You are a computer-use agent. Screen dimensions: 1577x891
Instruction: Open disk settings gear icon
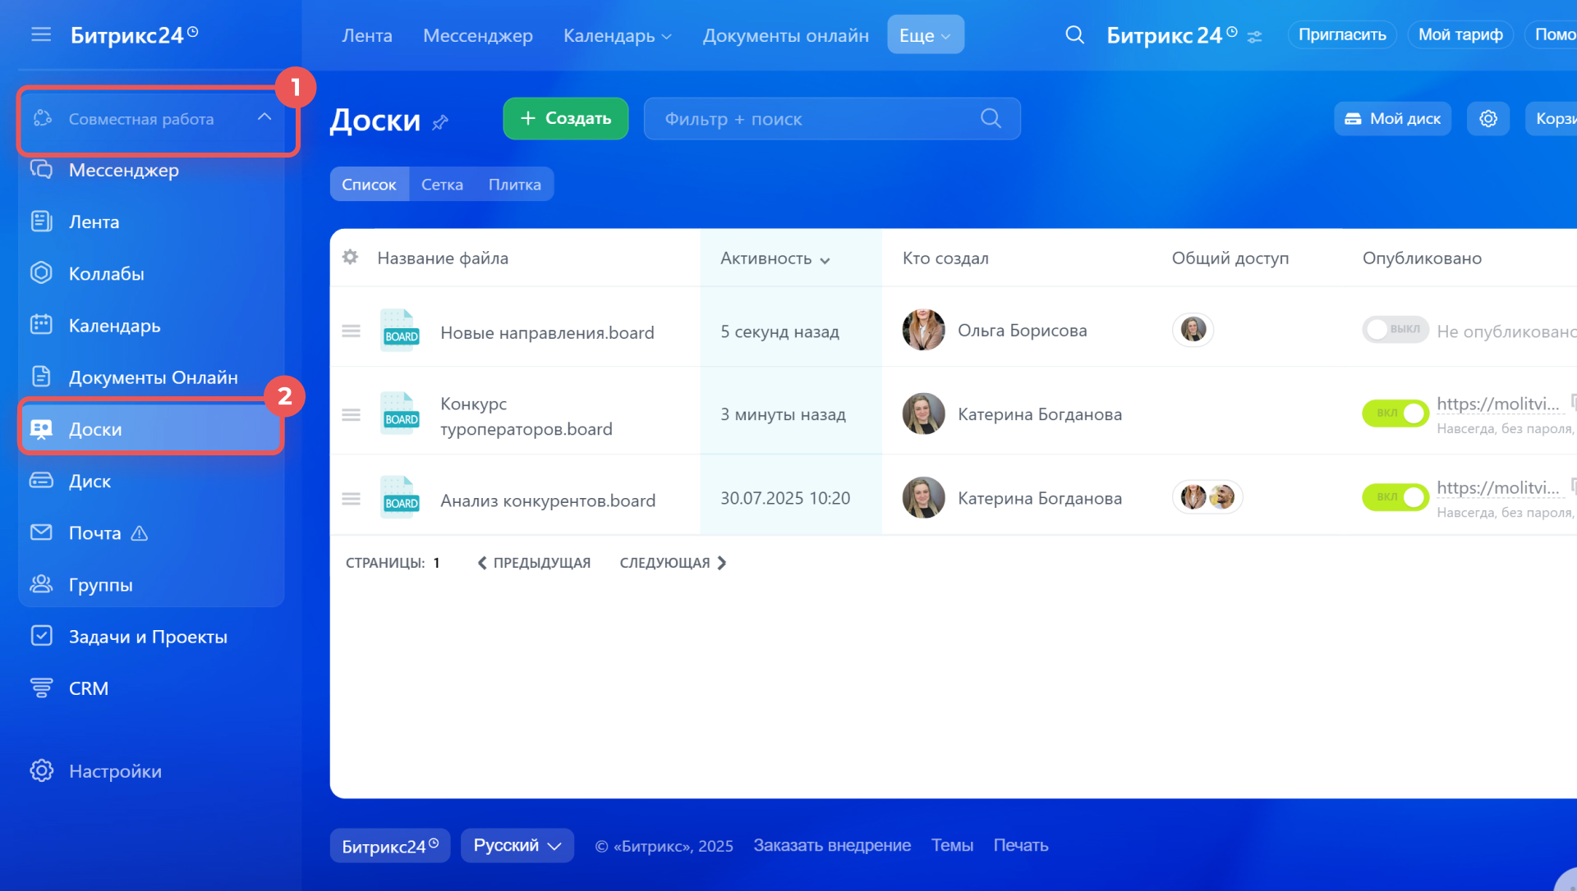click(x=1487, y=119)
